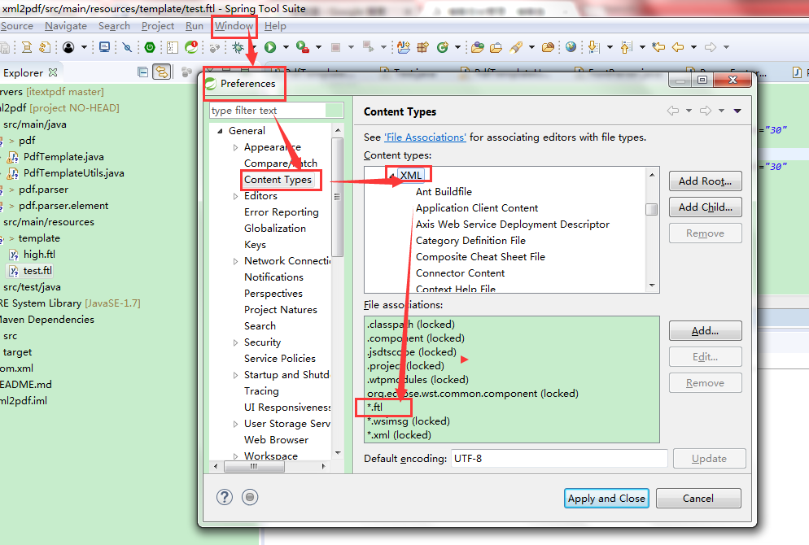Click the record preferences circular icon
Viewport: 809px width, 545px height.
(250, 497)
